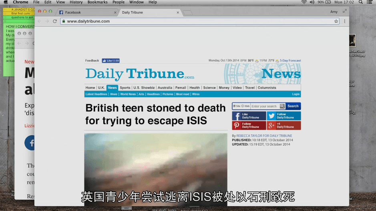Select the Site radio button

tap(234, 106)
